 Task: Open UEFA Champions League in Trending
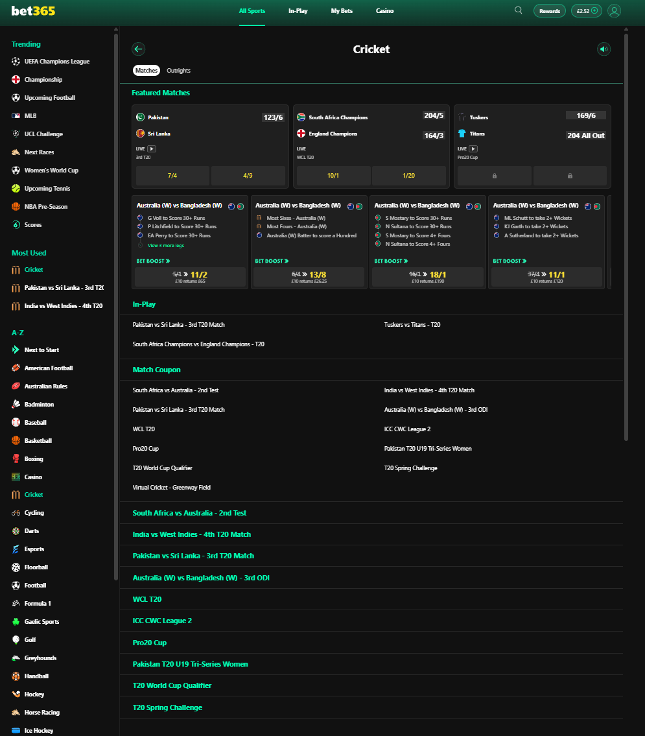[57, 62]
